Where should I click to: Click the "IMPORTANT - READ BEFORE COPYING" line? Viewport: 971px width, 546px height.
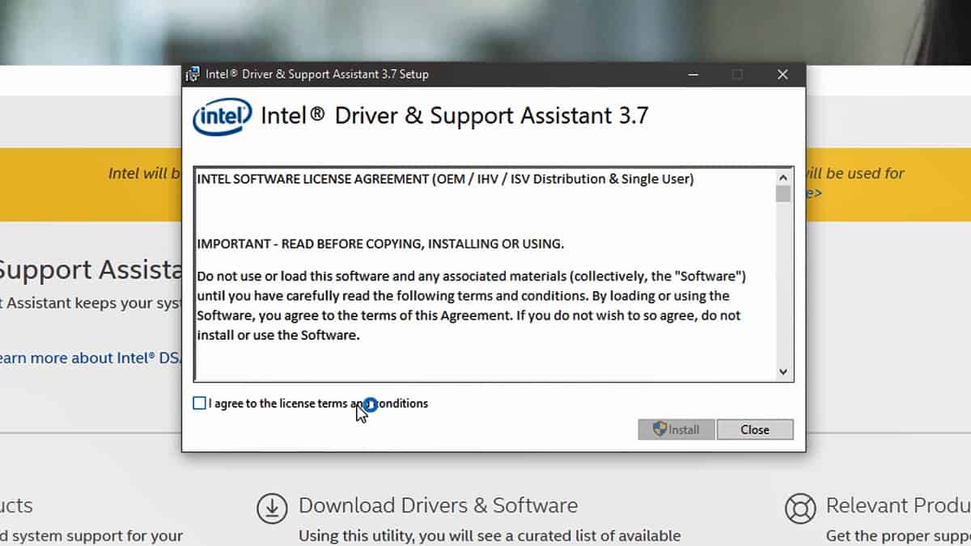(380, 243)
